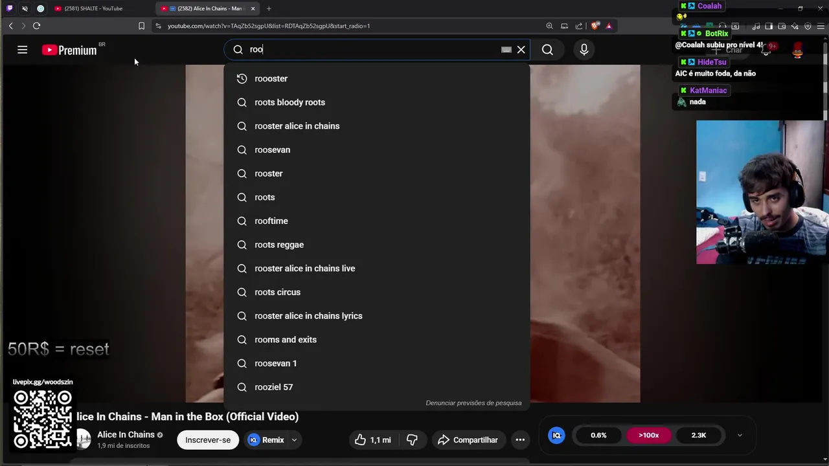Choose suggestion 'roots circus'
This screenshot has width=829, height=466.
(x=376, y=292)
